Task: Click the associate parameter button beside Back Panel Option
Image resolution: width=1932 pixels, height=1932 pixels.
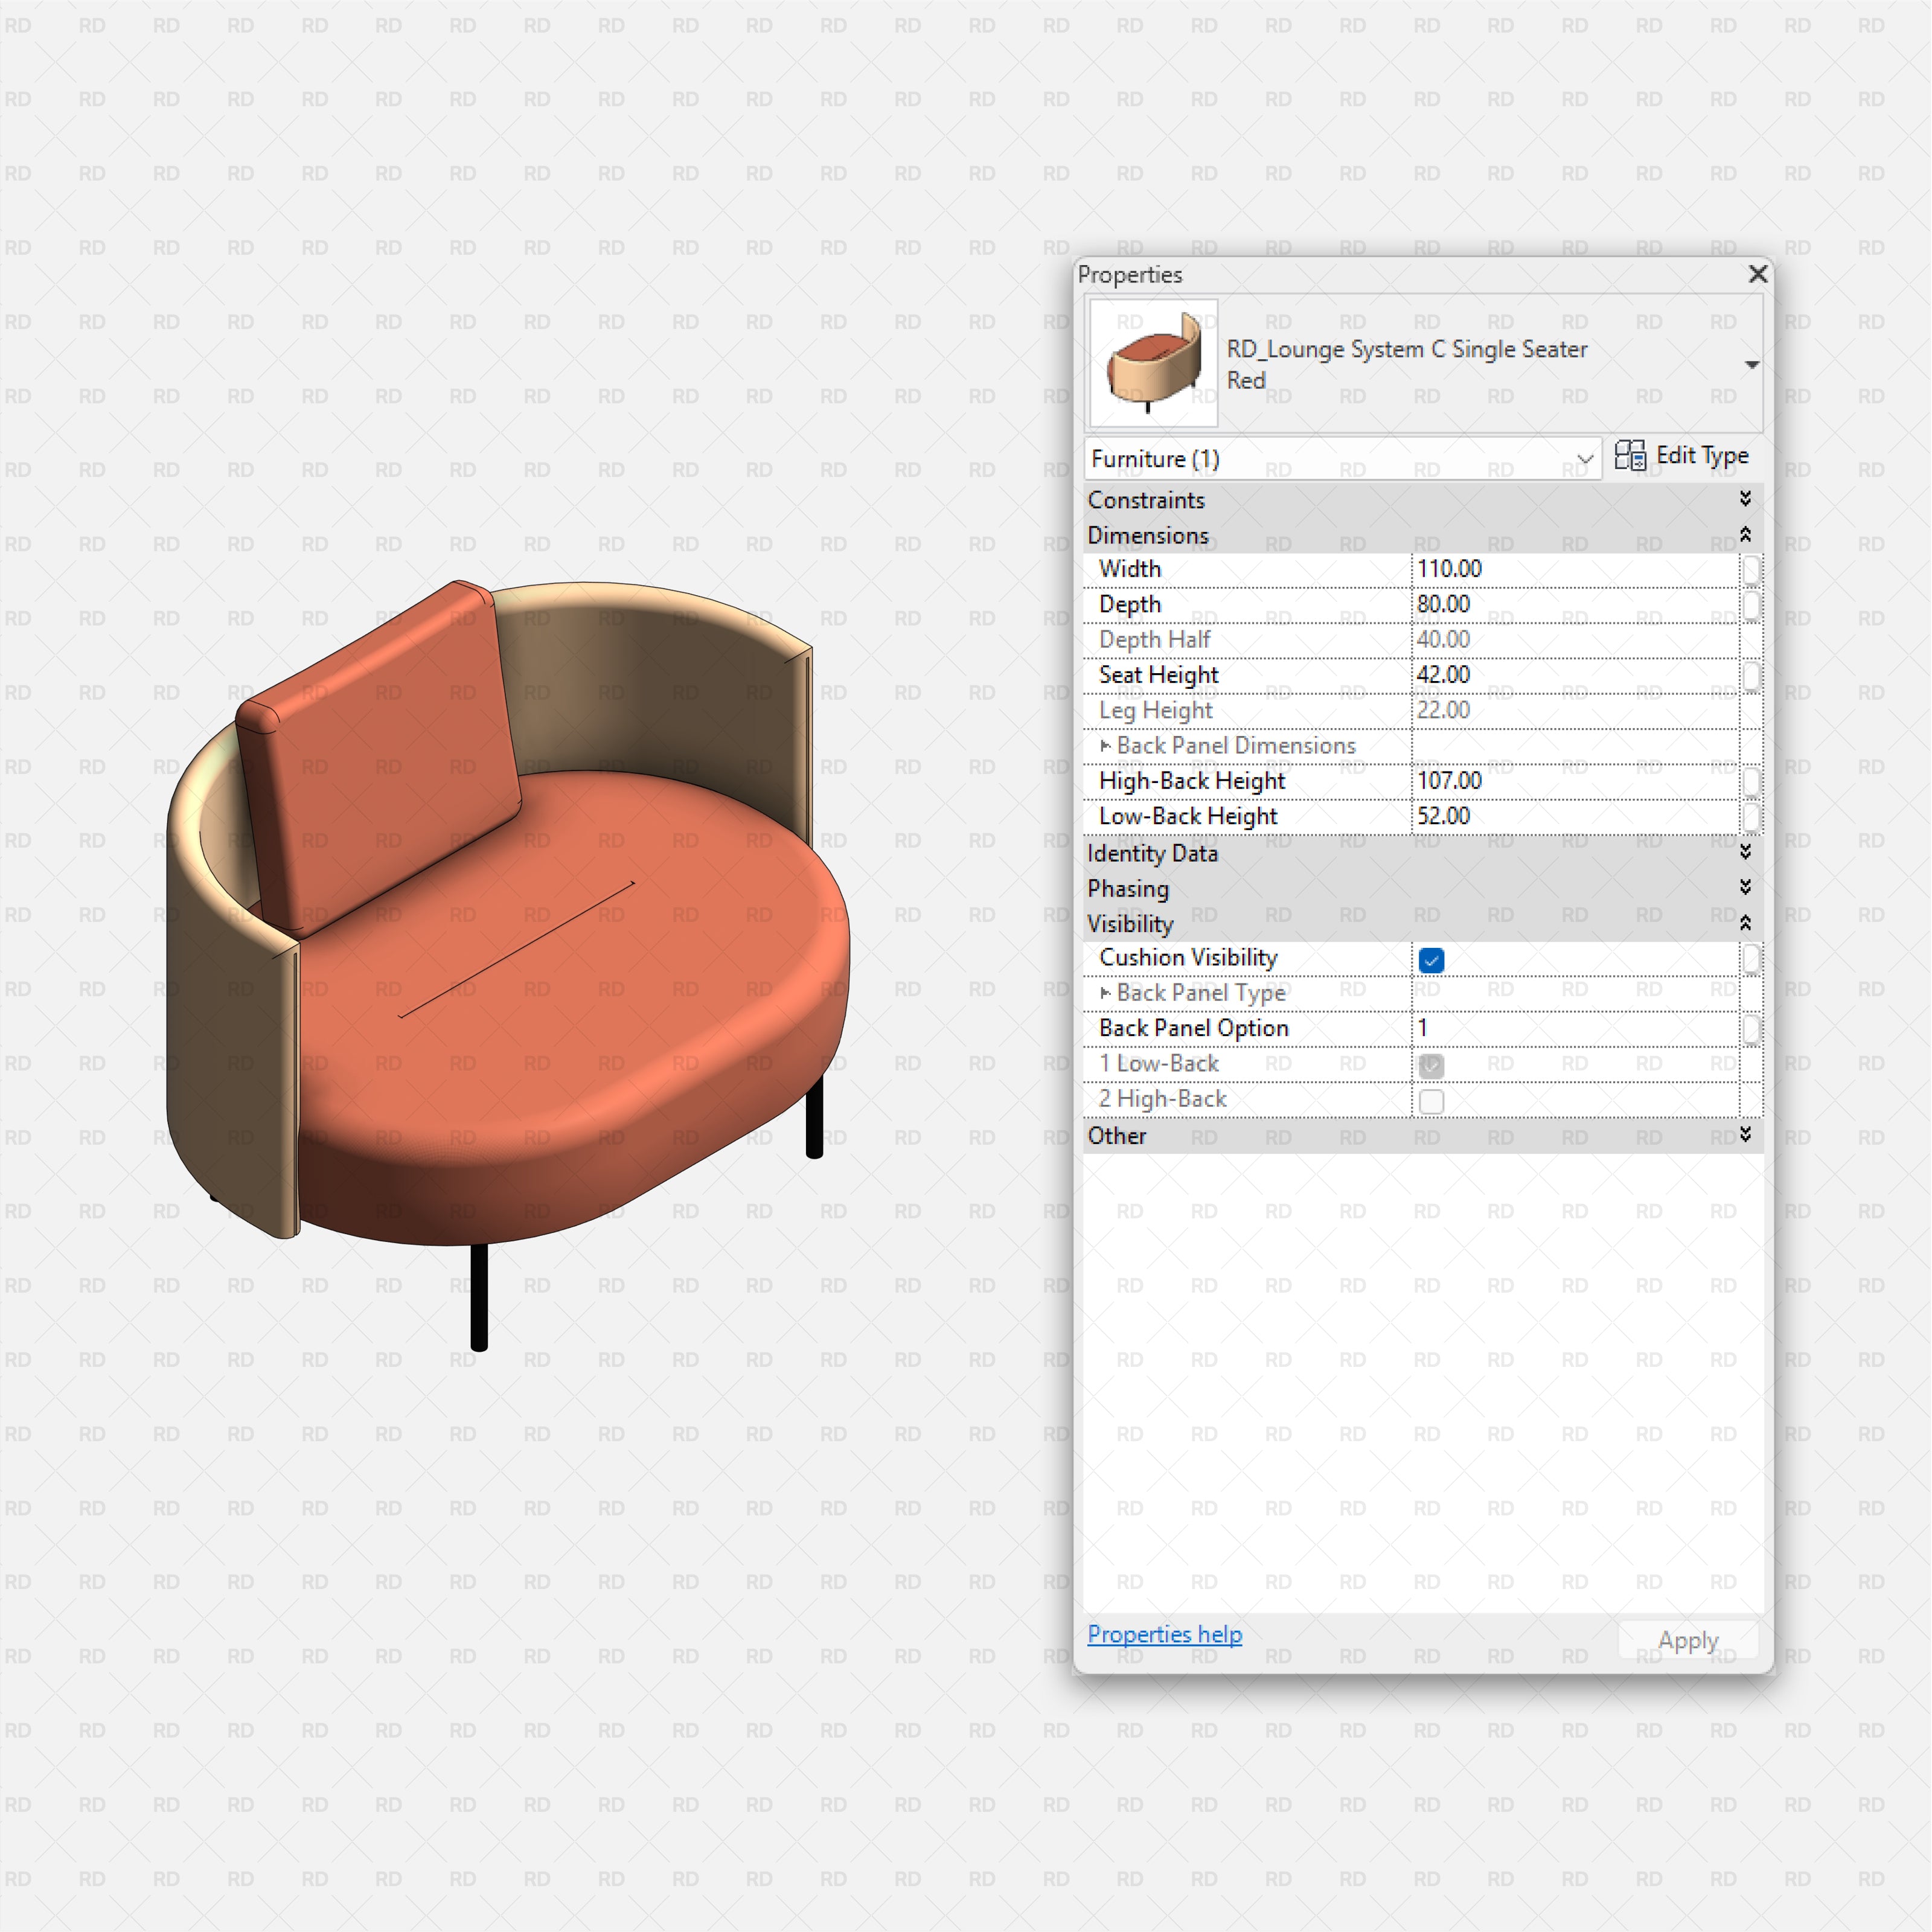Action: 1751,1028
